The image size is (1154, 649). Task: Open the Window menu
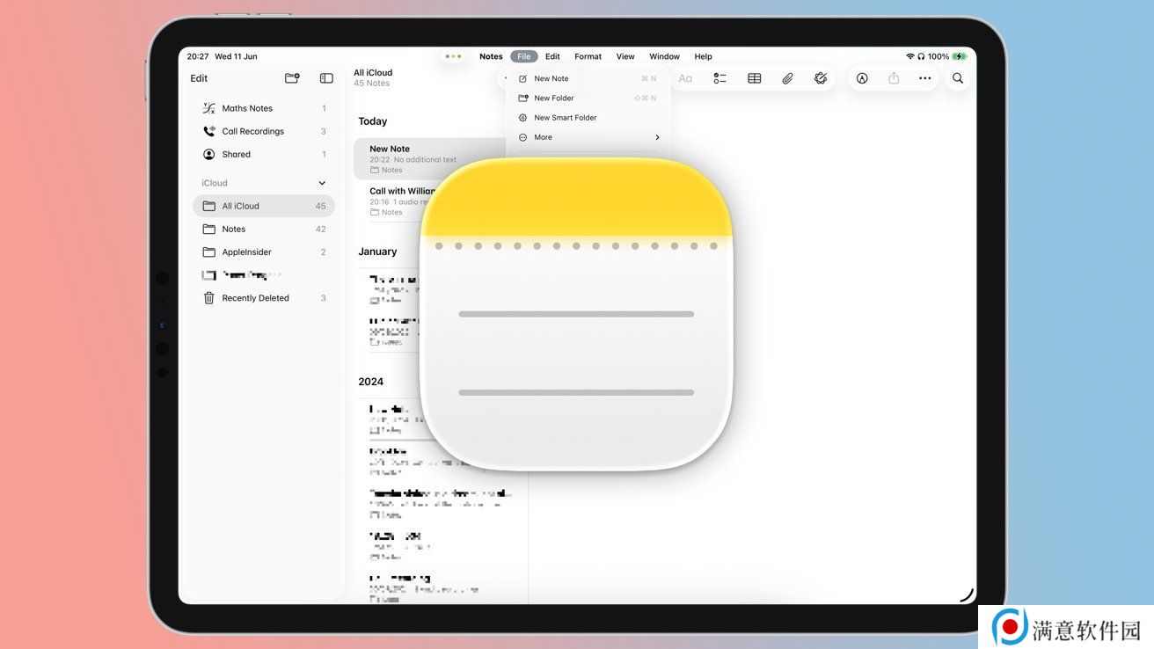click(x=664, y=56)
